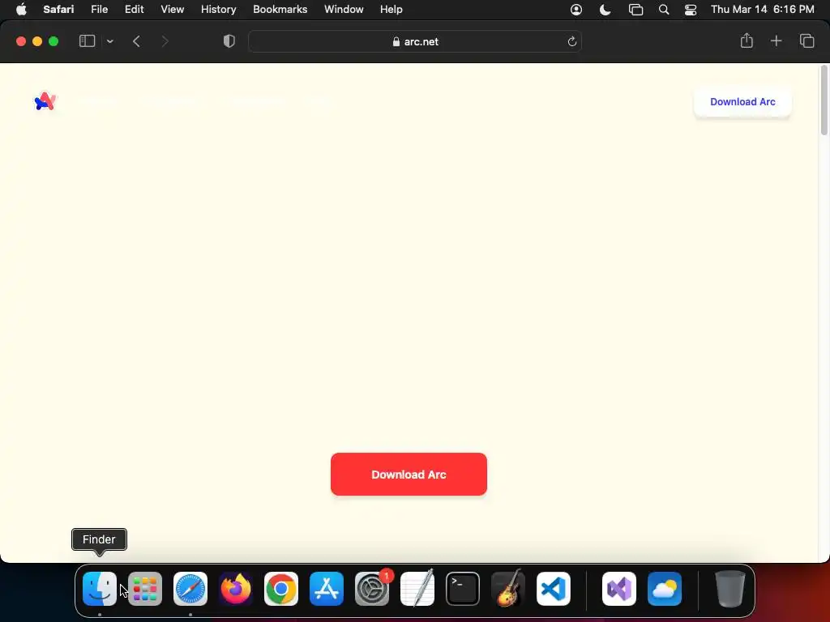Open App Store from the dock
The image size is (830, 622).
click(327, 589)
